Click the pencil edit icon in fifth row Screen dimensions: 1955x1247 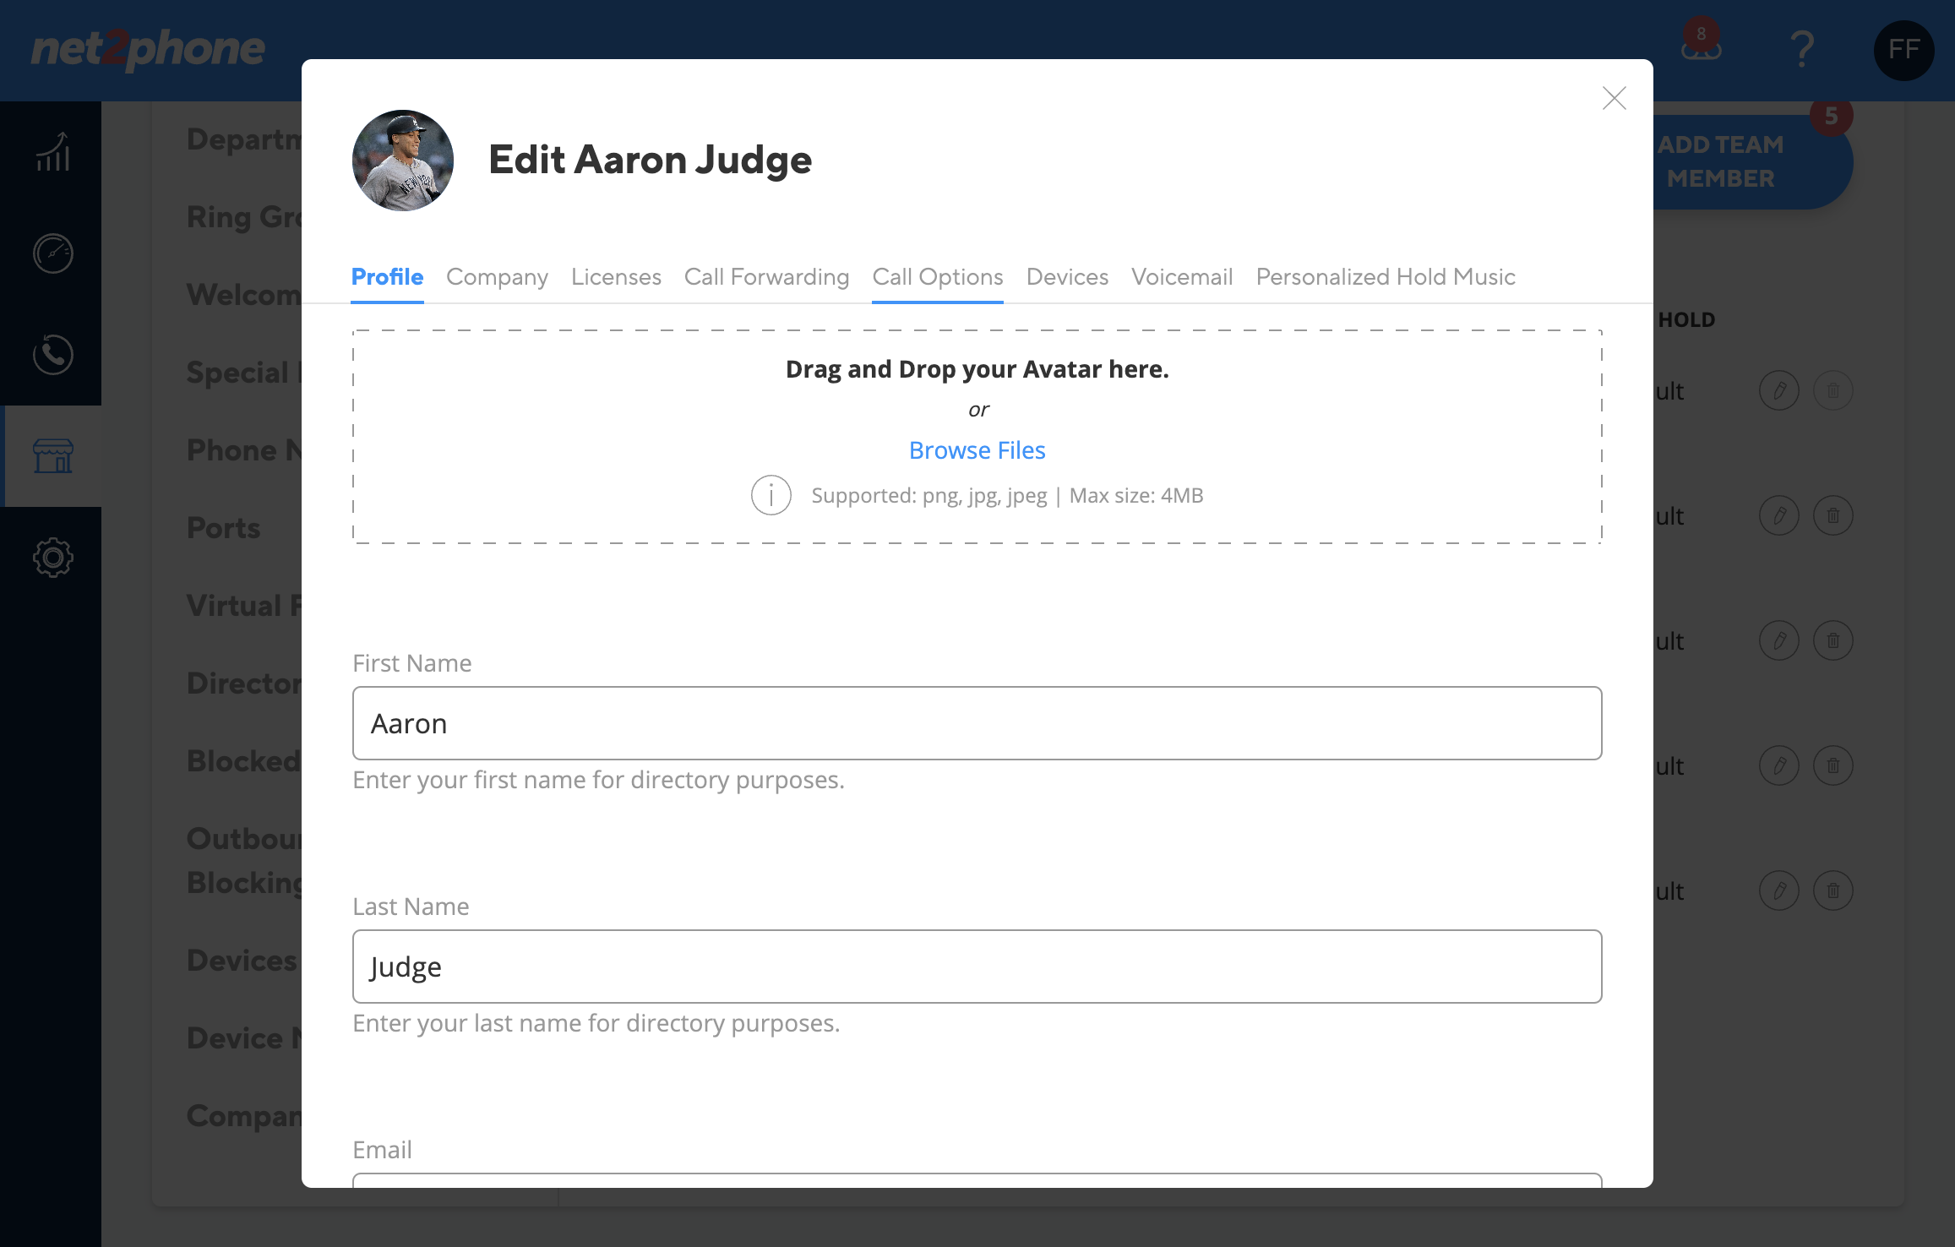pyautogui.click(x=1778, y=890)
